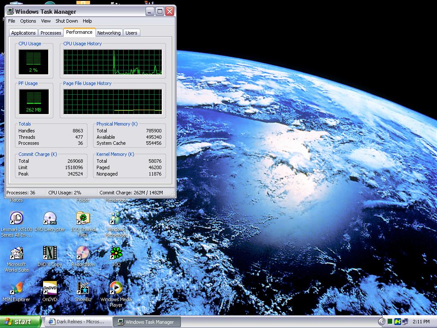Click status bar text Processes: 36
Screen dimensions: 437x328
point(21,193)
